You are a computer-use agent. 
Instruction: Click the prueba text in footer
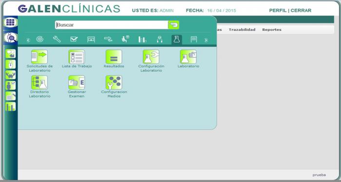[x=319, y=175]
